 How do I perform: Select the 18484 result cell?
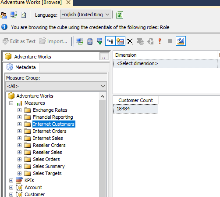pos(135,109)
